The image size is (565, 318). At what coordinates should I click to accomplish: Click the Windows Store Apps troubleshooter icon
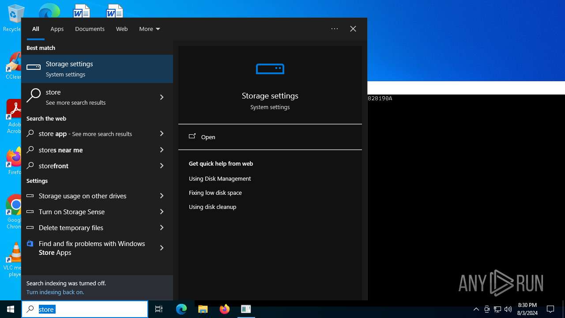(x=30, y=243)
